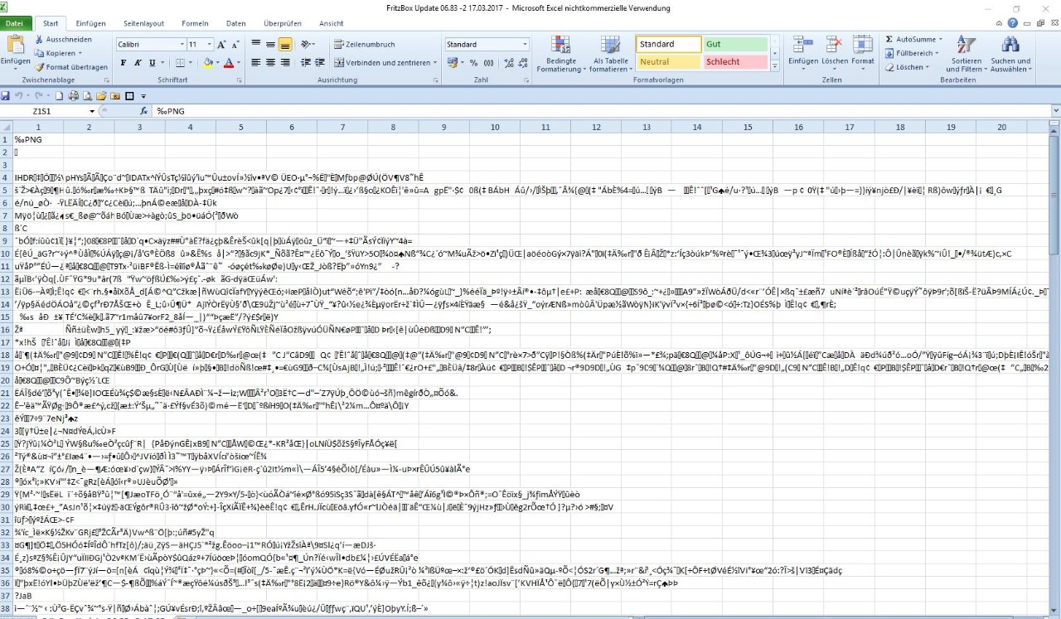Image resolution: width=1061 pixels, height=619 pixels.
Task: Open Sortieren und Filtern menu
Action: coord(967,54)
